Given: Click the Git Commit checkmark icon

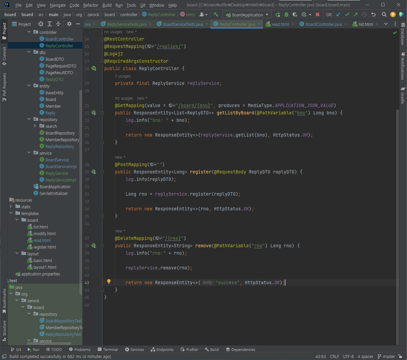Looking at the screenshot, I should click(x=347, y=14).
